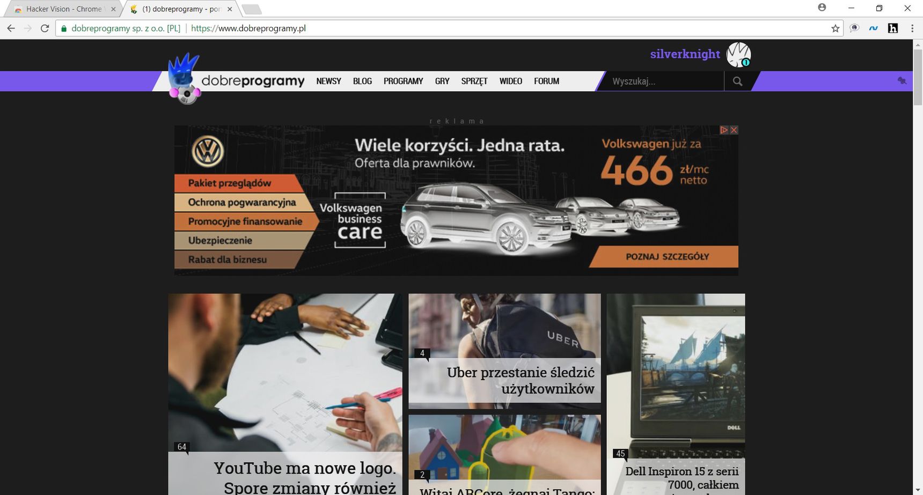This screenshot has width=923, height=495.
Task: Open the Dell Inspiron 15 article
Action: click(682, 478)
